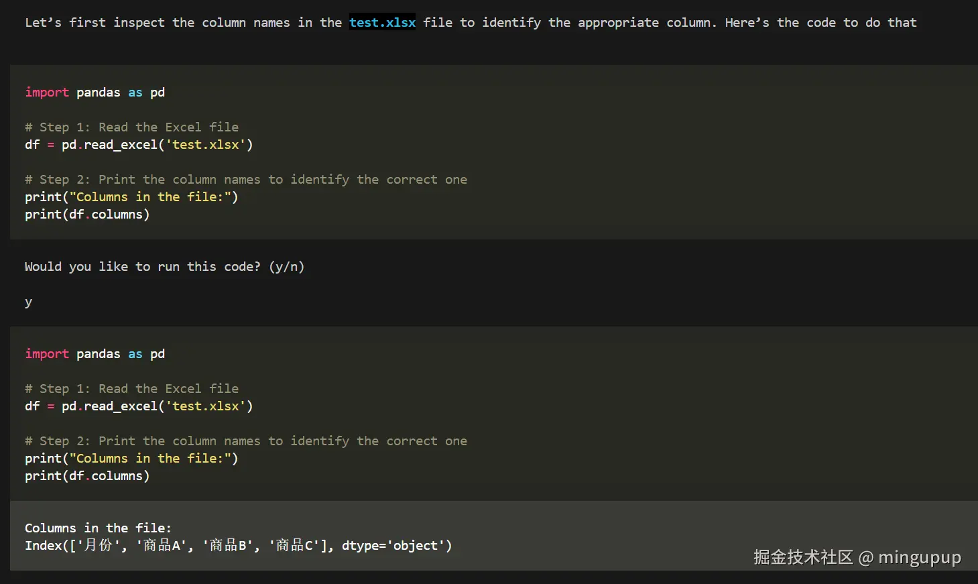Viewport: 978px width, 584px height.
Task: Click the highlighted test.xlsx filename link
Action: [382, 23]
